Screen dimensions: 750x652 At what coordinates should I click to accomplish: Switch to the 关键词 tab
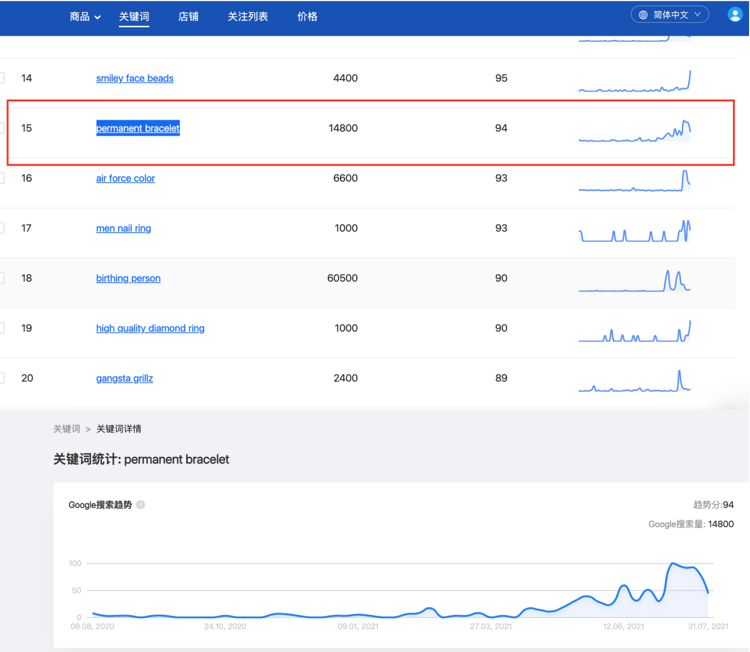[134, 17]
